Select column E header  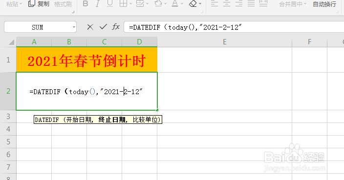225,42
